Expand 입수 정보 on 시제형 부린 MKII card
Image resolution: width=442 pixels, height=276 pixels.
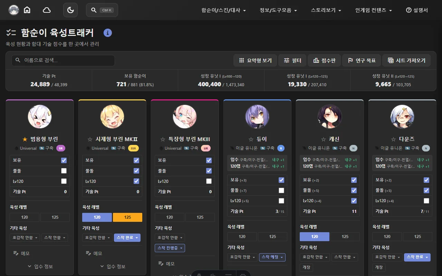pyautogui.click(x=112, y=266)
